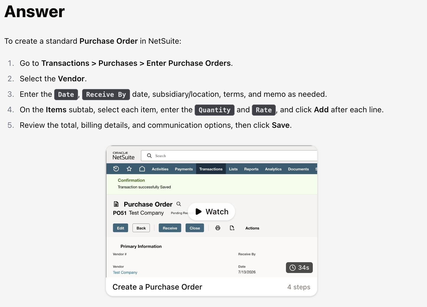
Task: Click the clock icon in 34s badge
Action: point(293,268)
